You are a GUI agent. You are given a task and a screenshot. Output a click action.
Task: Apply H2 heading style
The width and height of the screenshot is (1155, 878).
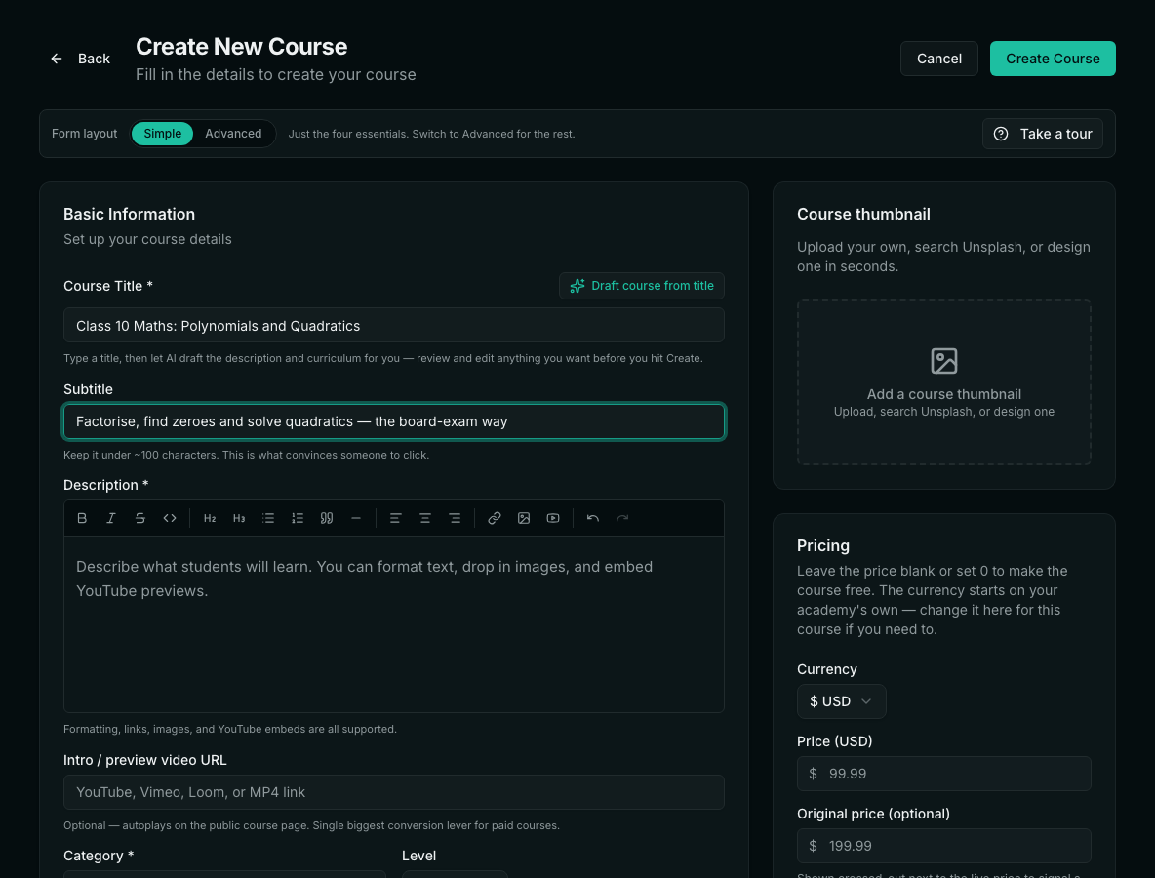[x=210, y=519]
